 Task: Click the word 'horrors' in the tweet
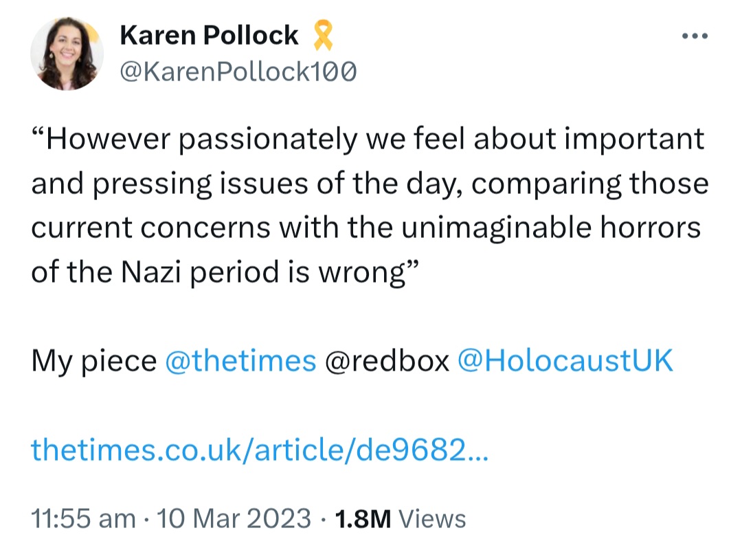coord(650,228)
